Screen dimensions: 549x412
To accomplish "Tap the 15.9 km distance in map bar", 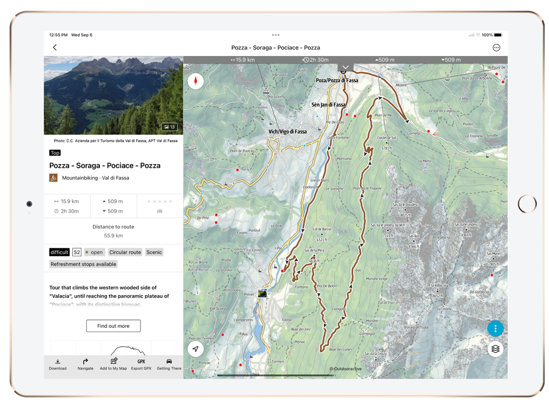I will [242, 60].
